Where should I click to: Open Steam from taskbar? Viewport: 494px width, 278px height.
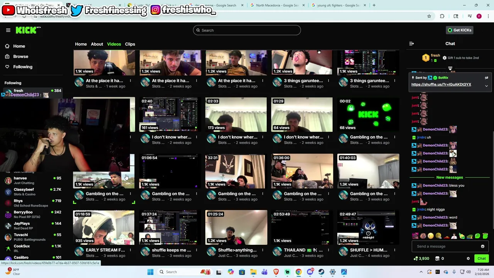point(321,272)
